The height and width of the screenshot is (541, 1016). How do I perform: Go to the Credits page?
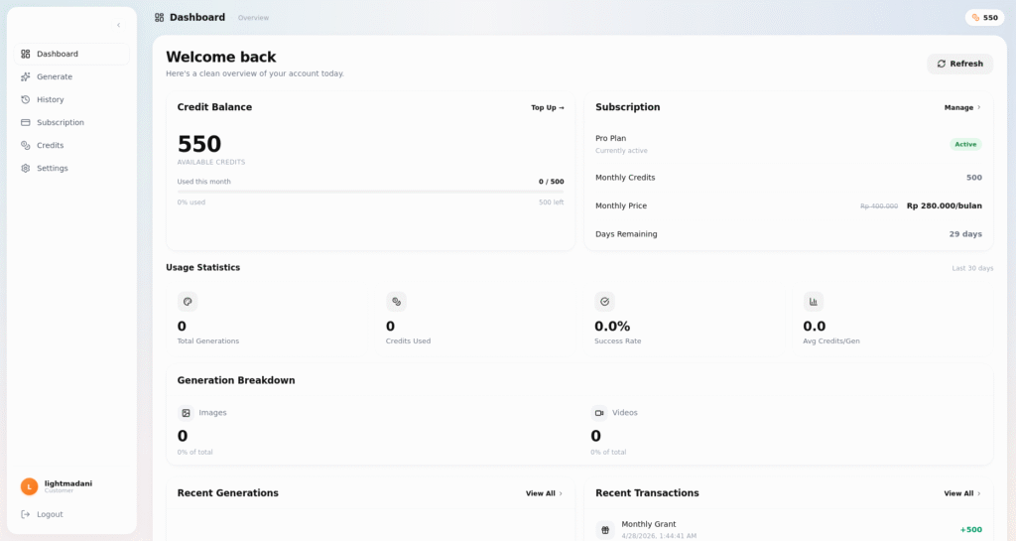pos(71,145)
